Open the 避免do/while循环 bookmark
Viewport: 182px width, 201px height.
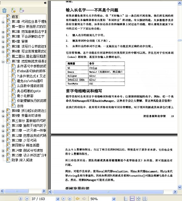[30, 81]
